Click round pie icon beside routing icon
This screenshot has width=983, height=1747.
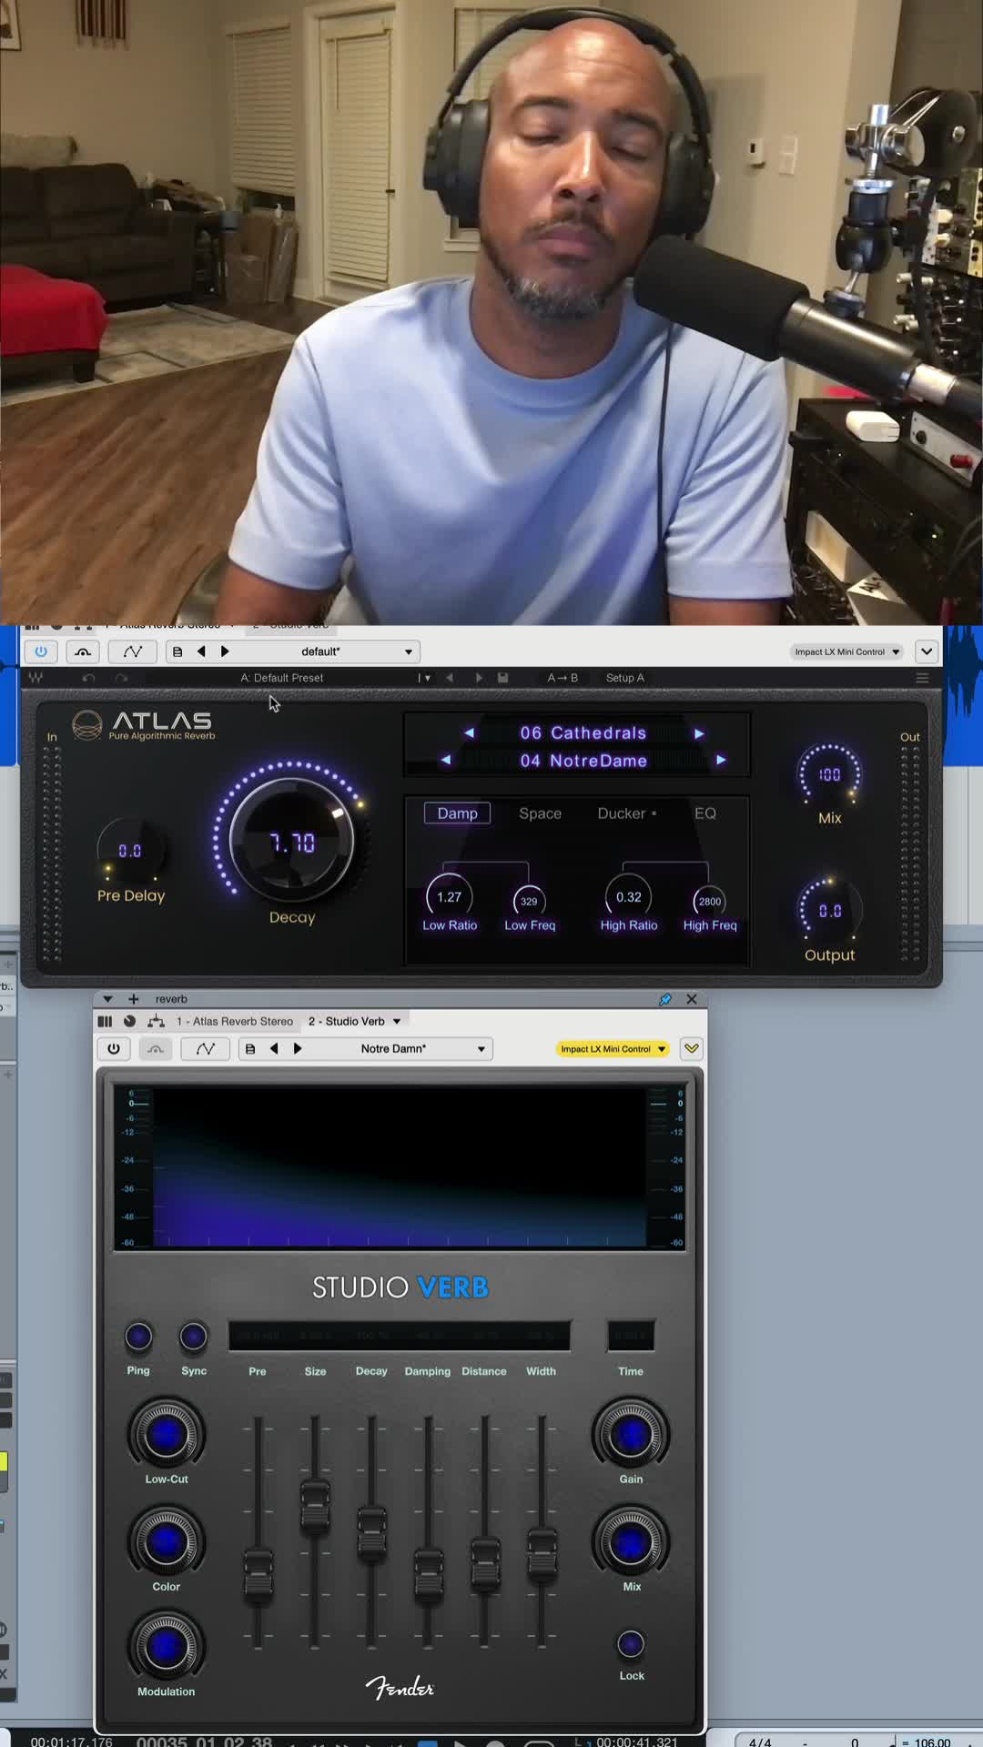tap(129, 1022)
